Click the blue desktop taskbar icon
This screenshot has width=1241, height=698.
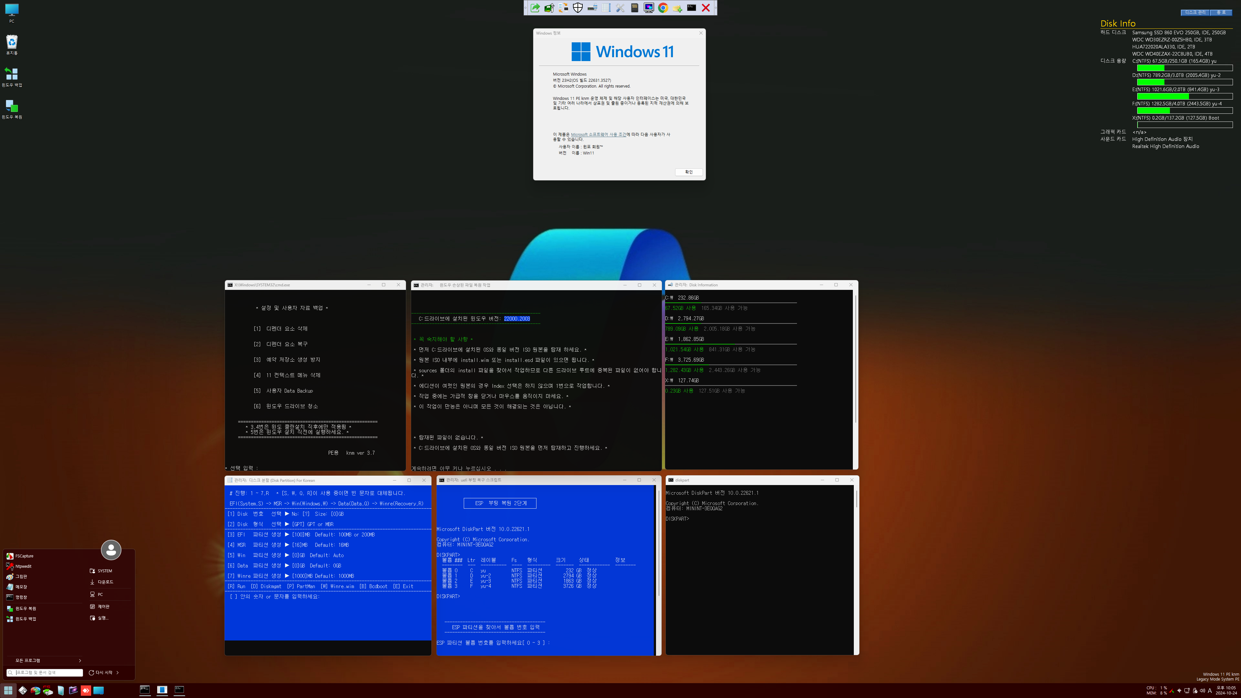coord(98,690)
